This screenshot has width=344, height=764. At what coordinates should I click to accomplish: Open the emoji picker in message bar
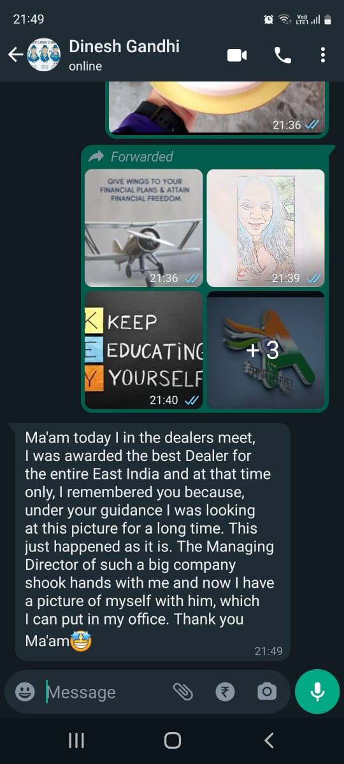coord(25,691)
